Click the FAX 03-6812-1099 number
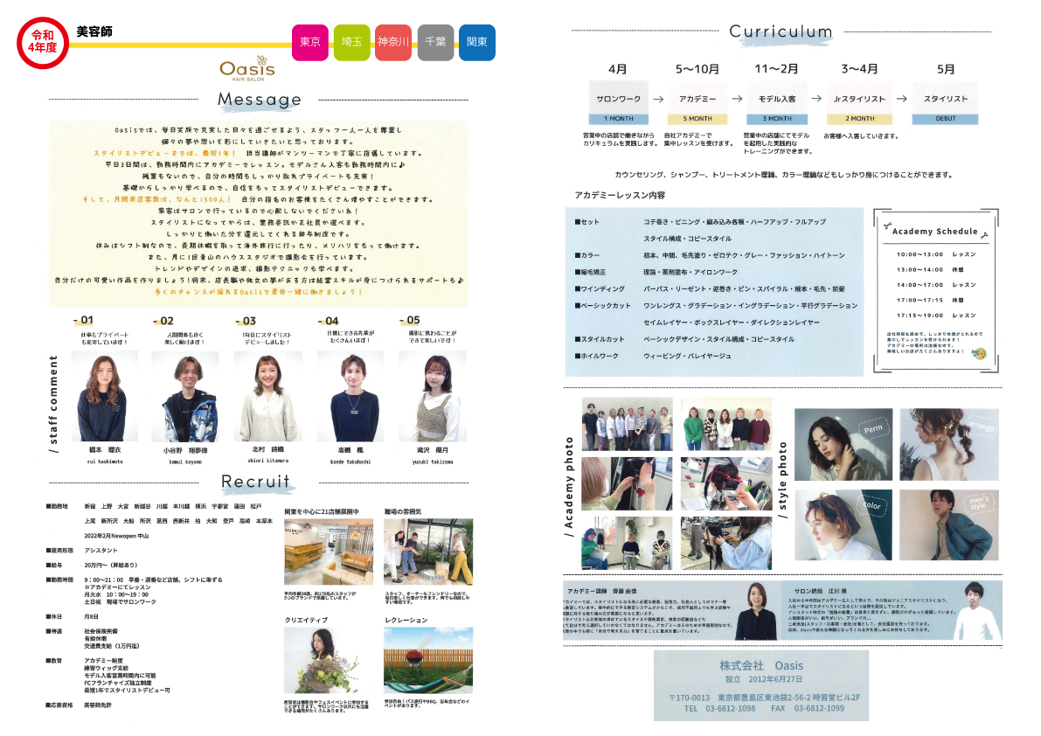The height and width of the screenshot is (736, 1041). pyautogui.click(x=808, y=708)
